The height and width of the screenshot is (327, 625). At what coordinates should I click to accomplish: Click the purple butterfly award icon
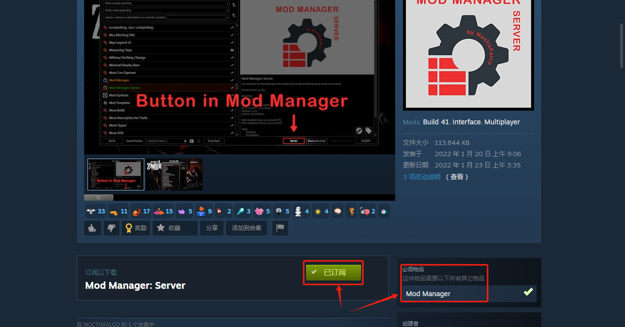(185, 211)
